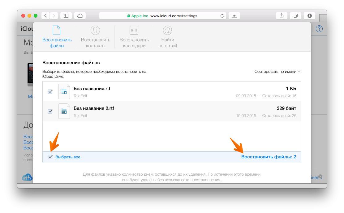Image resolution: width=344 pixels, height=213 pixels.
Task: Click the Safari sidebar toggle icon
Action: click(x=66, y=16)
